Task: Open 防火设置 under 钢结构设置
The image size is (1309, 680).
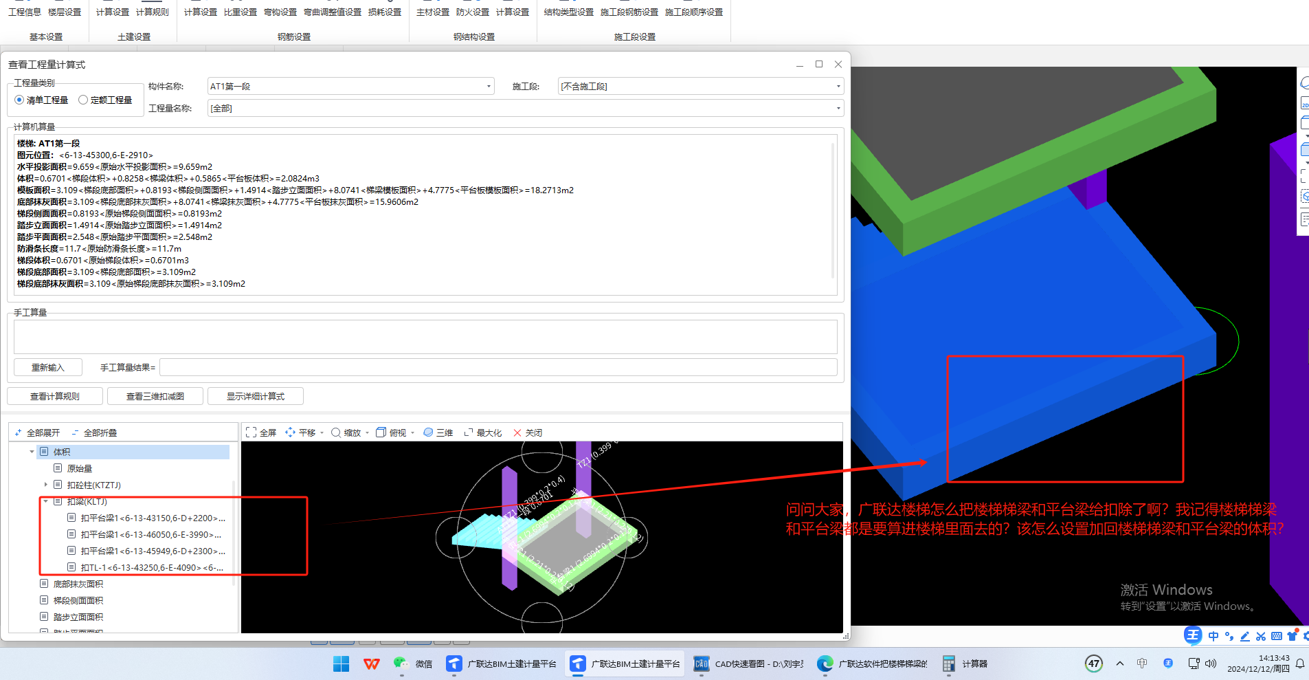Action: tap(473, 12)
